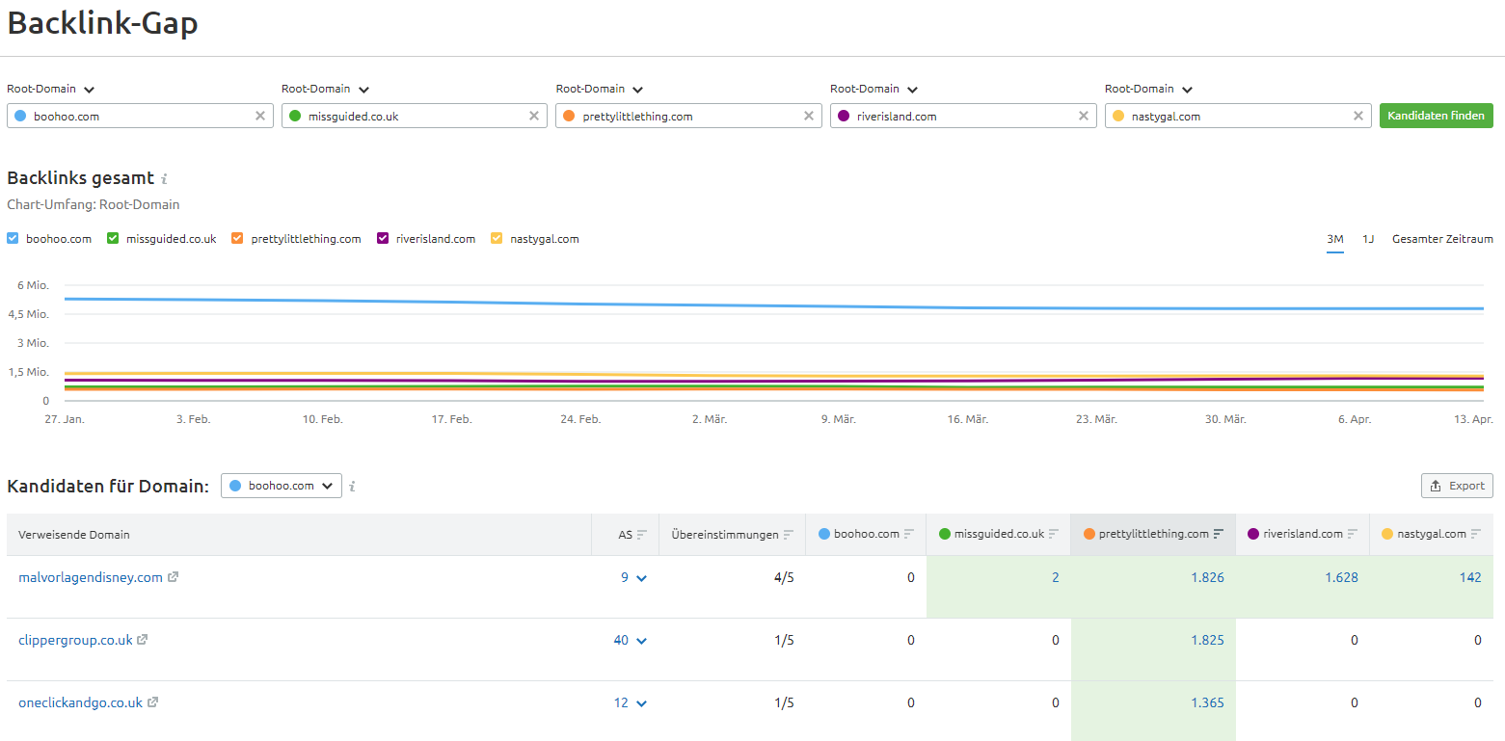Sort by missguided.co.uk column icon
Screen dimensions: 1505x741
[x=1054, y=534]
